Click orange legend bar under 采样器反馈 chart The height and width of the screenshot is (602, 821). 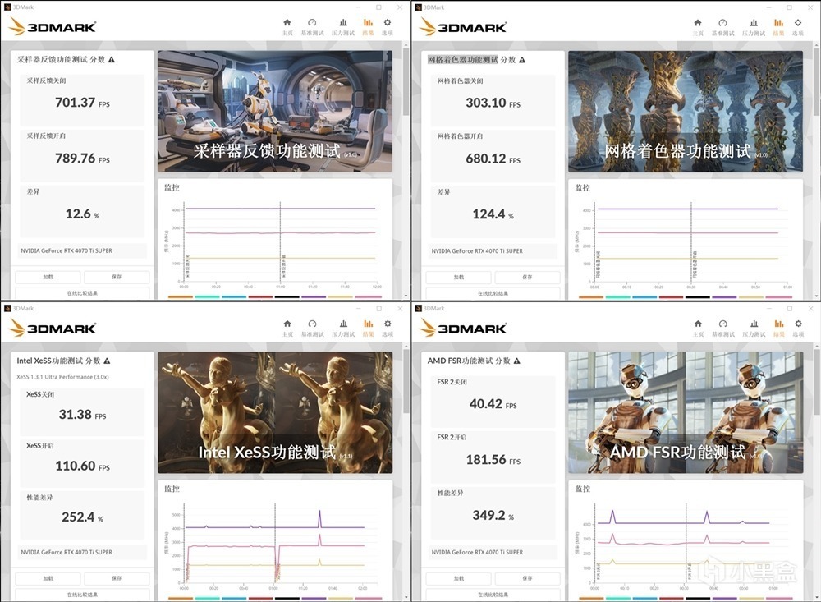(x=181, y=297)
